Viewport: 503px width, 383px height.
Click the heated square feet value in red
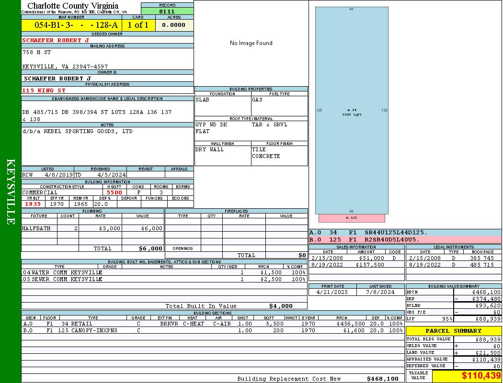[x=114, y=192]
